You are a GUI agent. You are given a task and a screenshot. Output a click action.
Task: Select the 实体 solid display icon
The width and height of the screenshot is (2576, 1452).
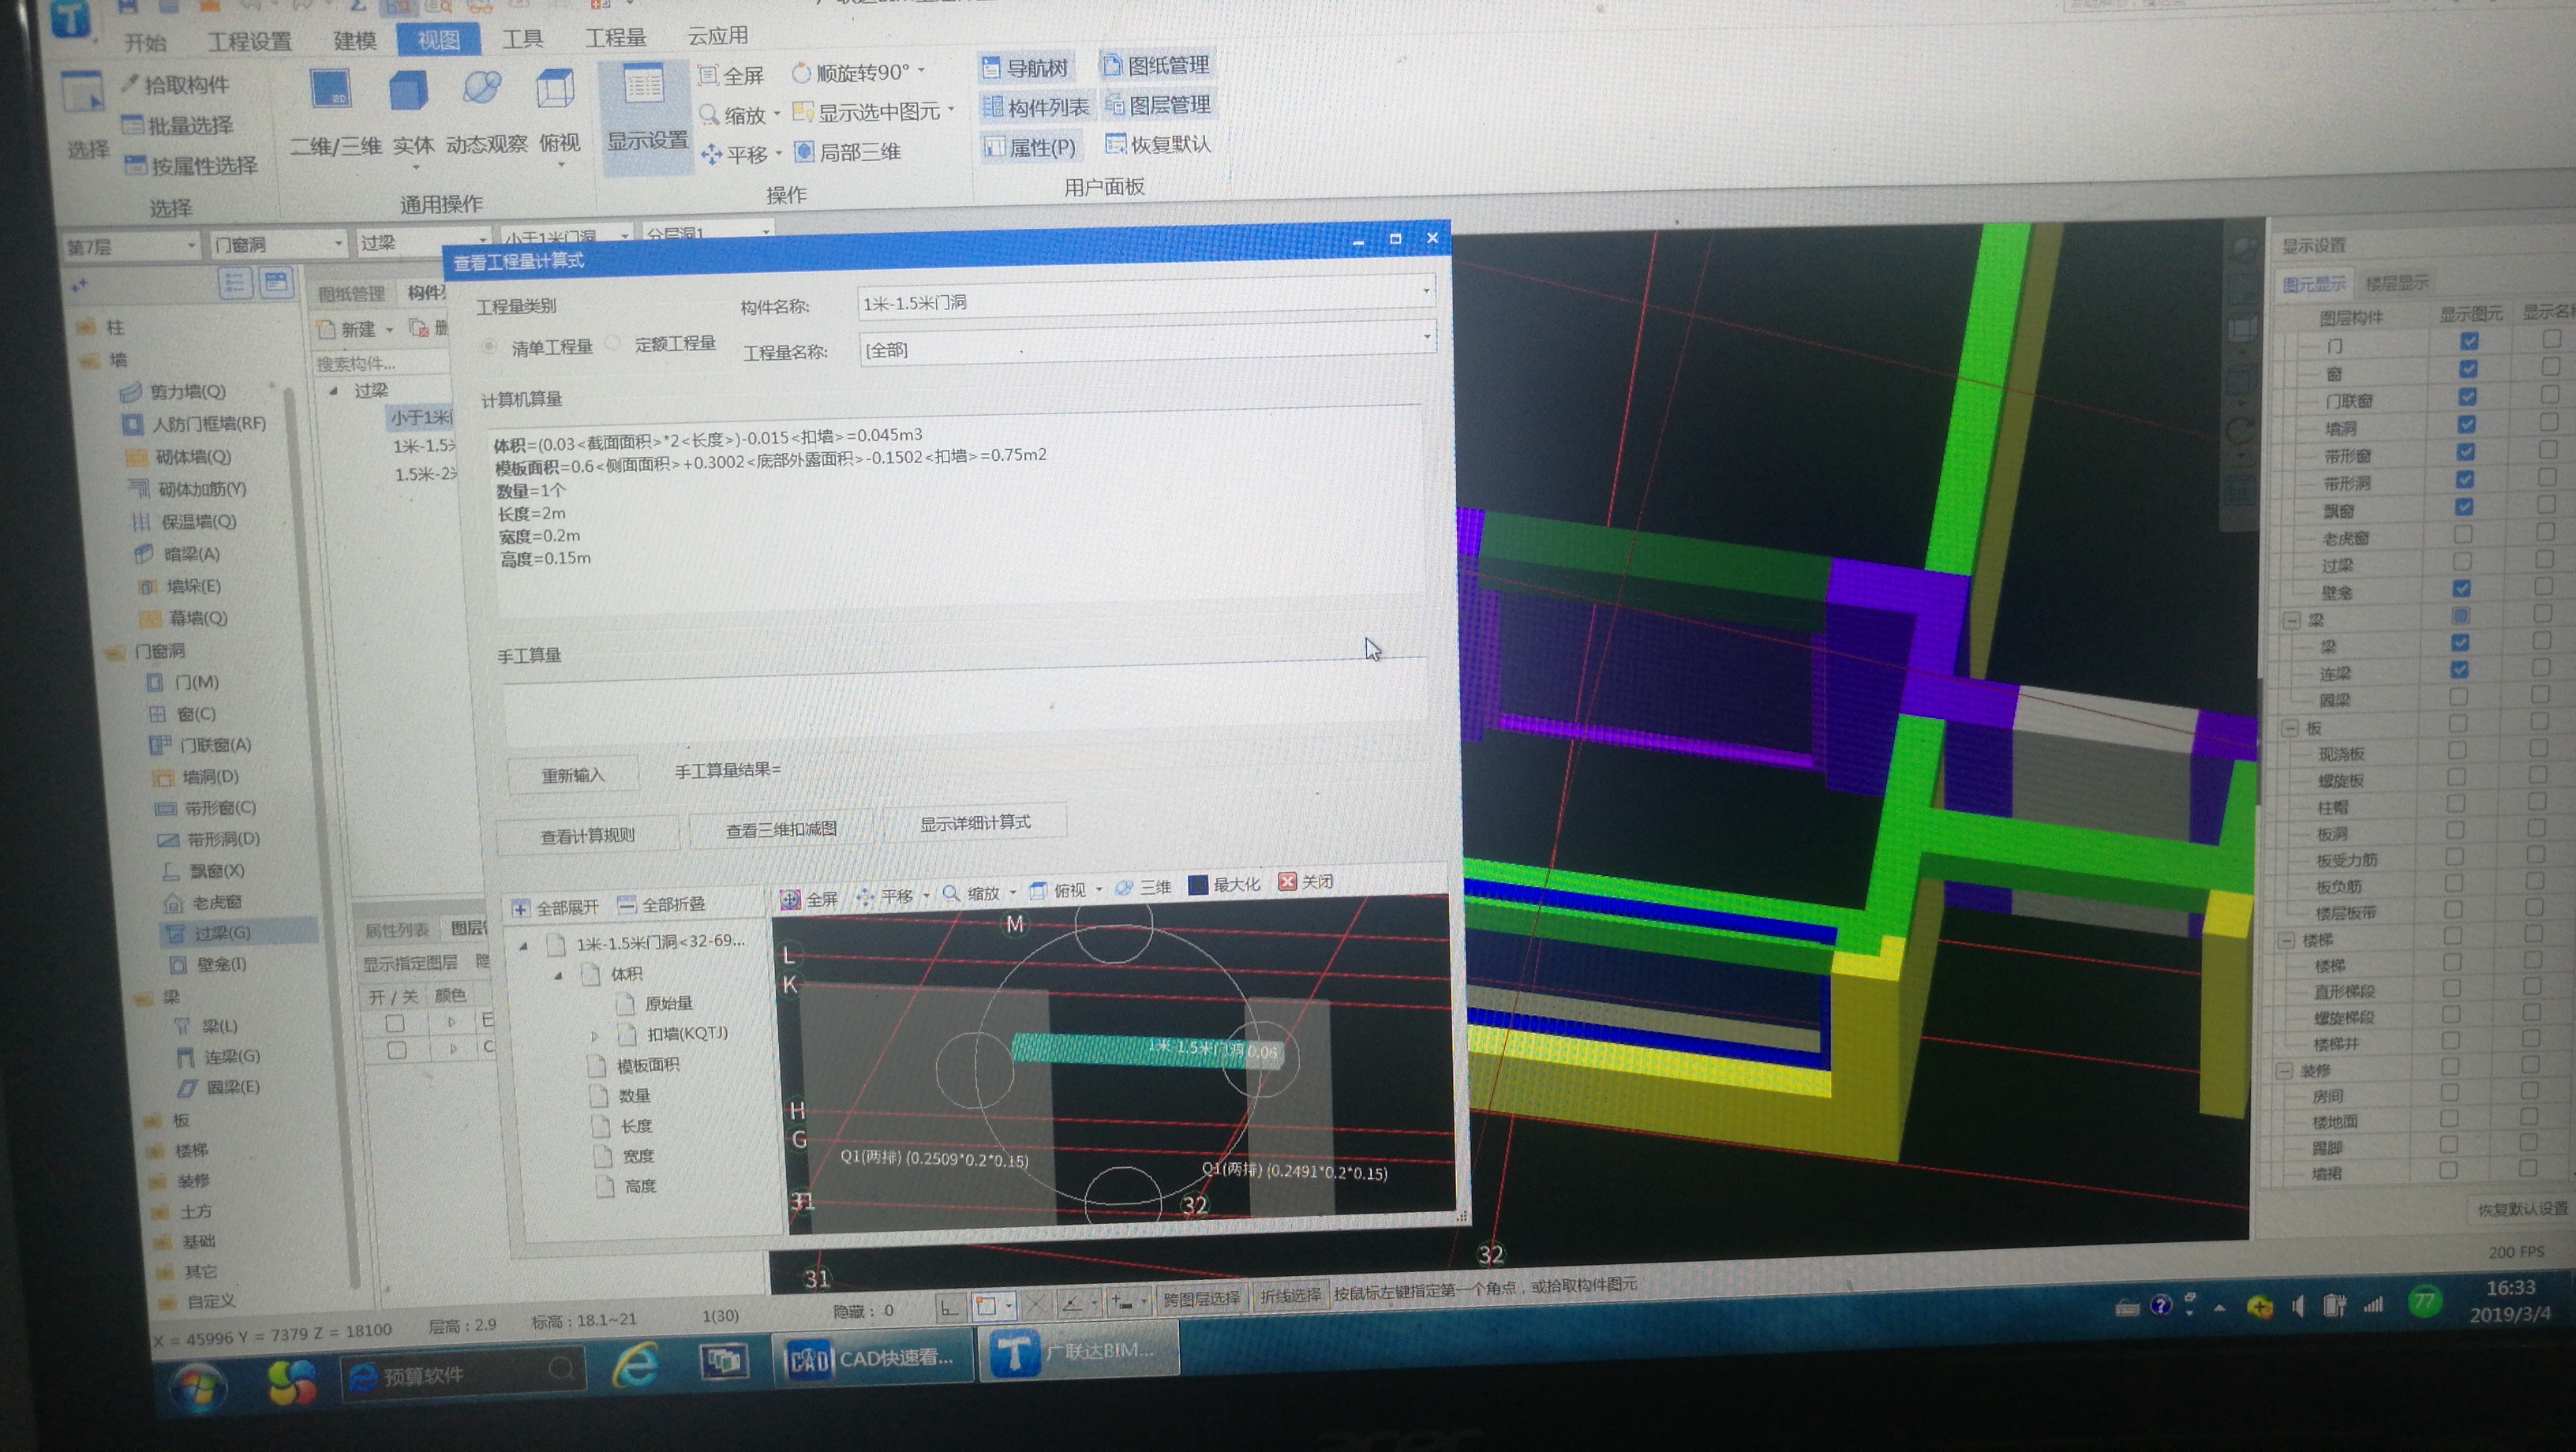pyautogui.click(x=409, y=91)
